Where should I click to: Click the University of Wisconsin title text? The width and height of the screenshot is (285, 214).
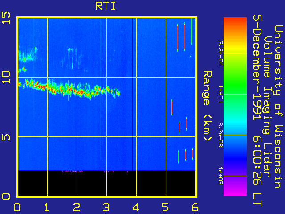point(278,107)
